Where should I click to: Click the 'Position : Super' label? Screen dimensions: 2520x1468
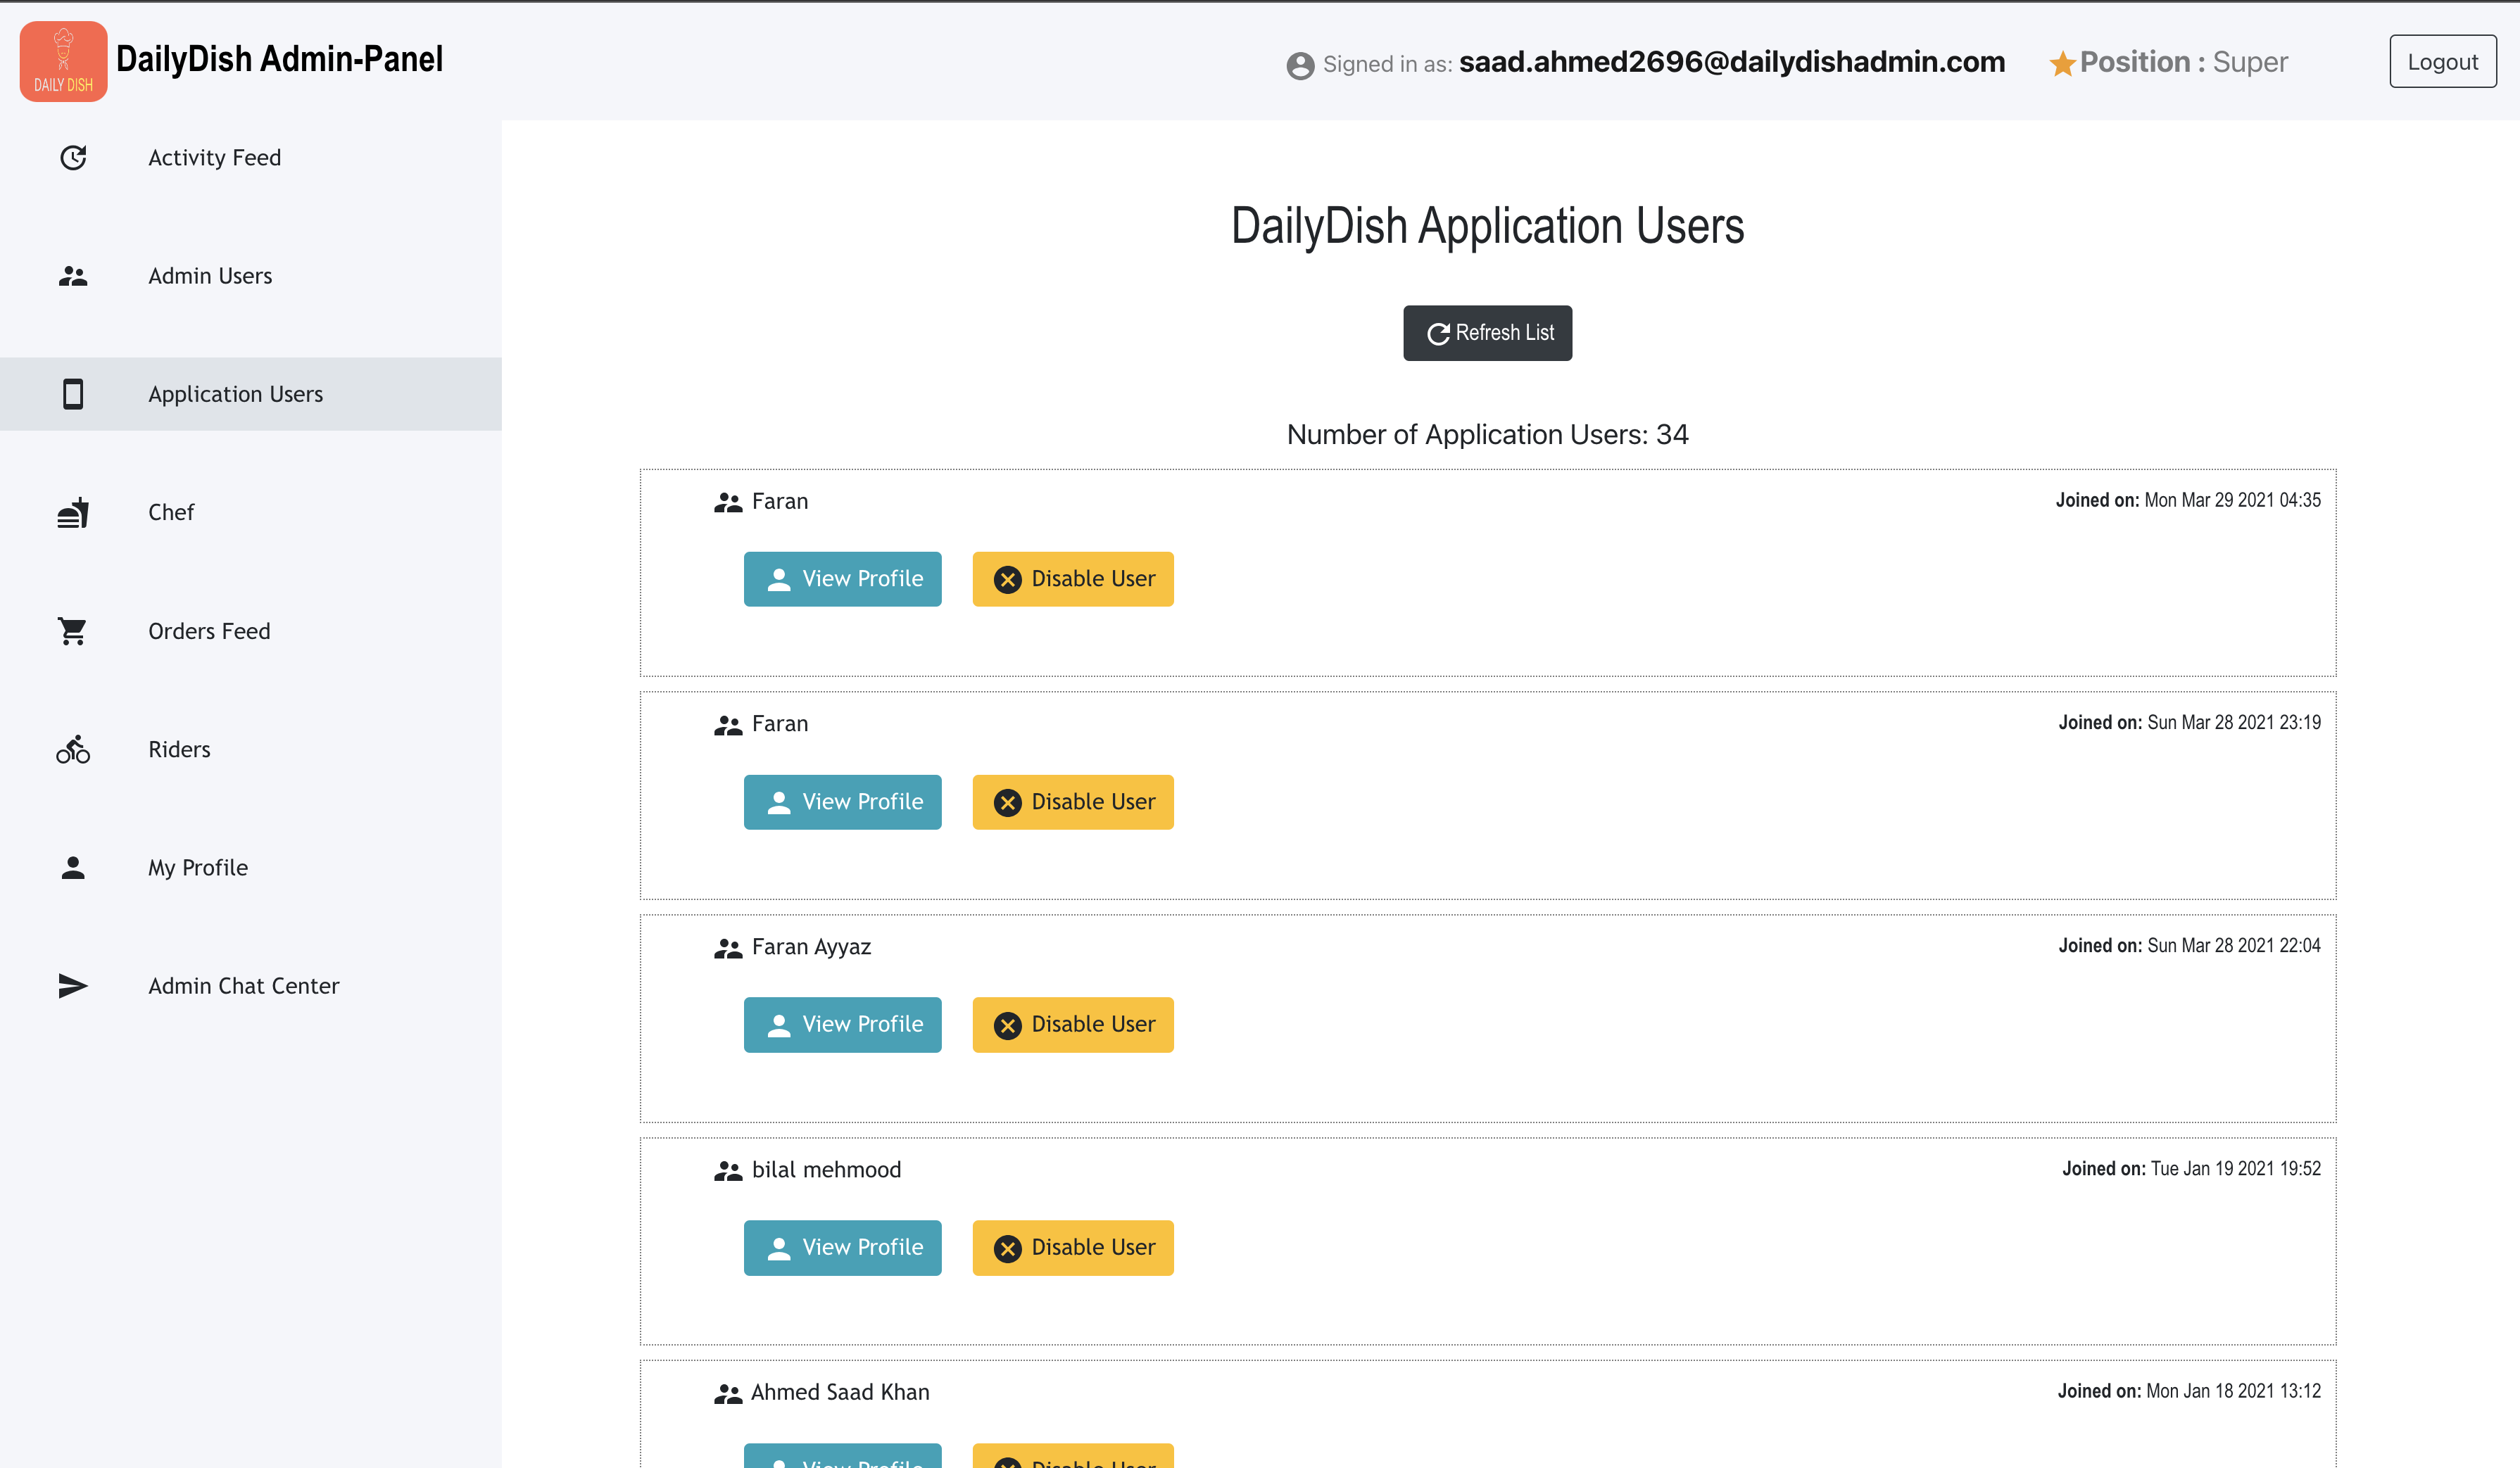pyautogui.click(x=2184, y=62)
